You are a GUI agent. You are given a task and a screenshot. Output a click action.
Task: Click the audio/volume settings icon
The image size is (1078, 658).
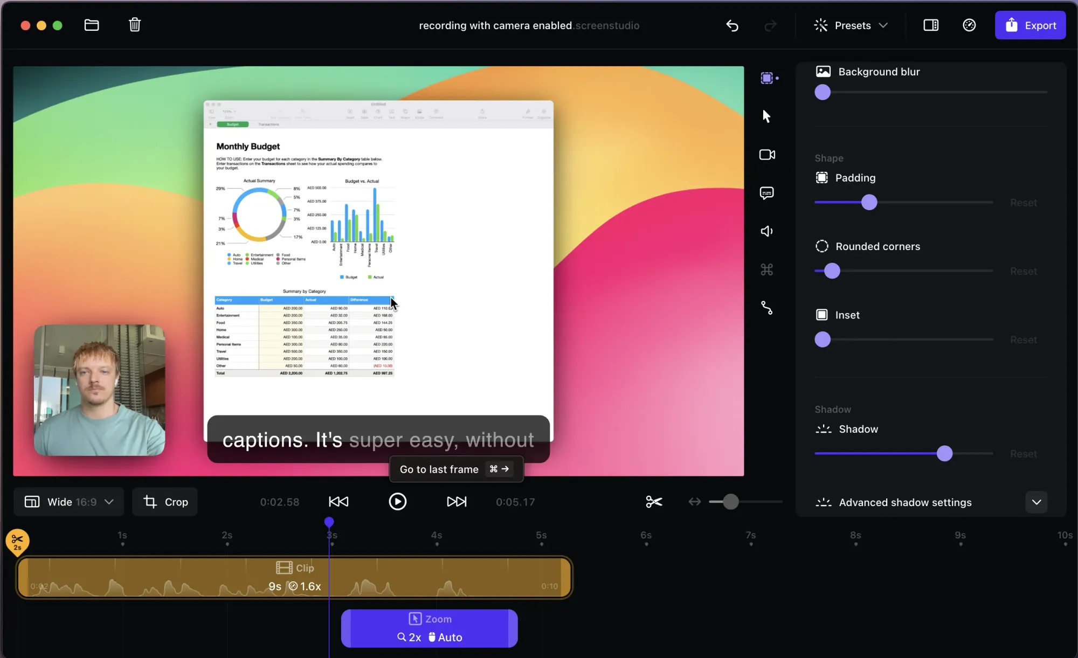[x=767, y=231]
